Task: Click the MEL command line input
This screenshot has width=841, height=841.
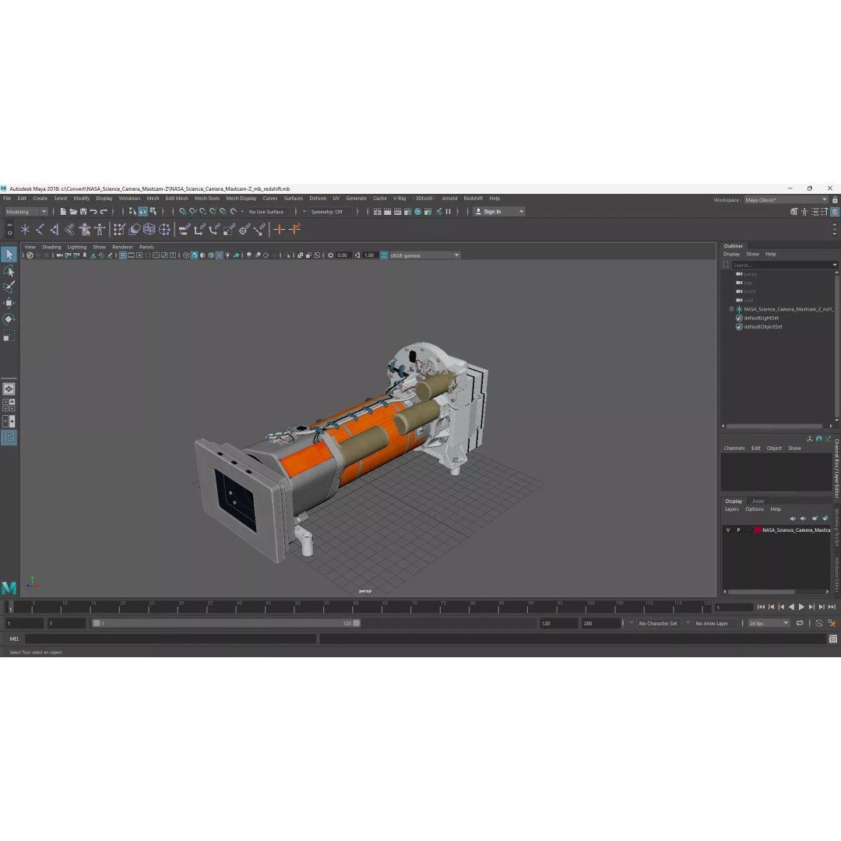Action: tap(171, 639)
